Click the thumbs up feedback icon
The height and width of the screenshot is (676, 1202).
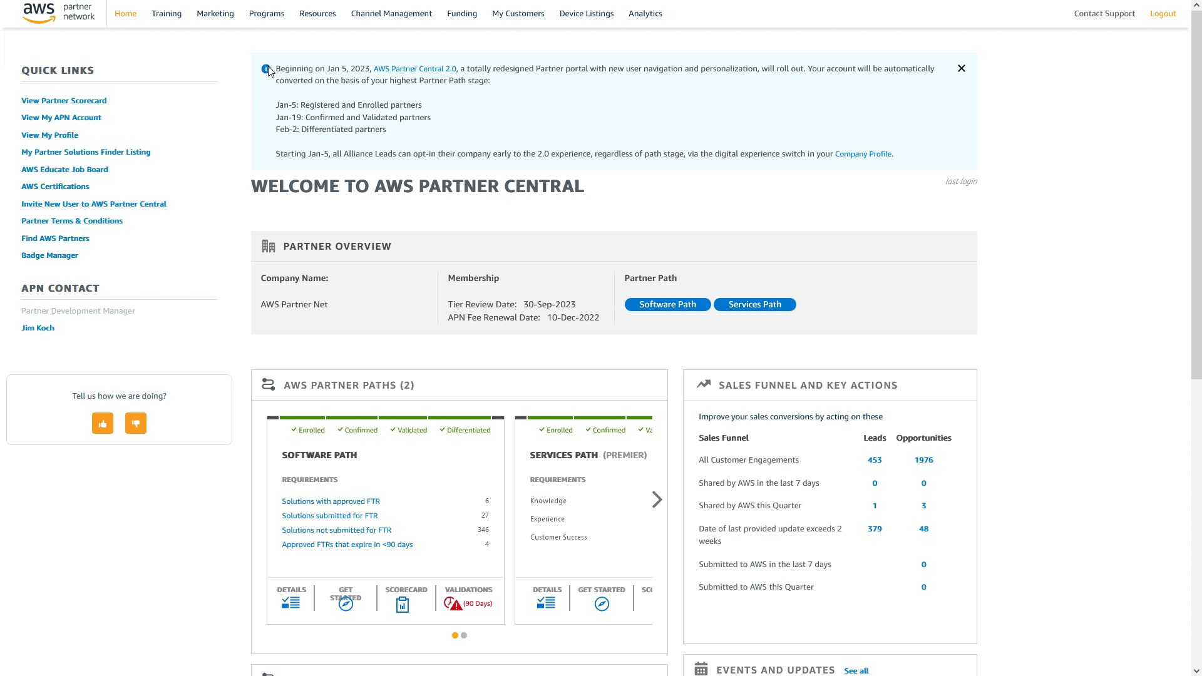pos(103,424)
